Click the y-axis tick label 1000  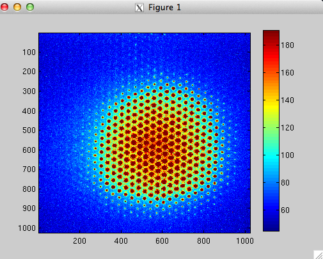tap(27, 228)
